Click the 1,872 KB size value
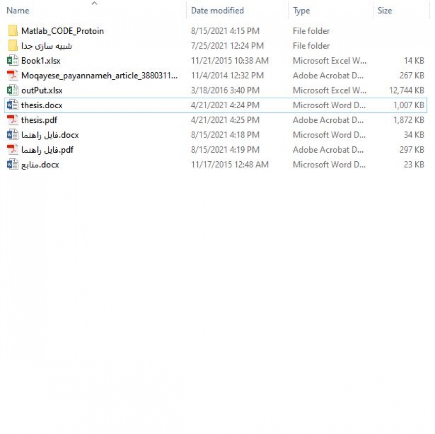This screenshot has width=435, height=434. tap(409, 120)
